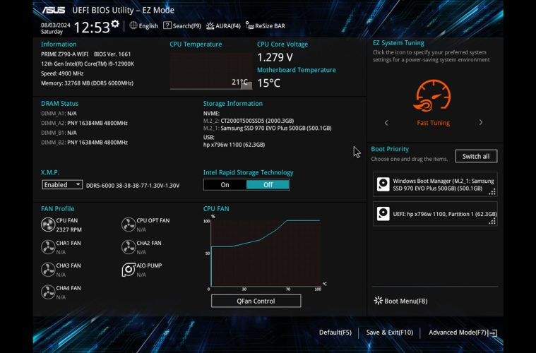Viewport: 536px width, 353px height.
Task: Open Search (F9)
Action: (x=182, y=25)
